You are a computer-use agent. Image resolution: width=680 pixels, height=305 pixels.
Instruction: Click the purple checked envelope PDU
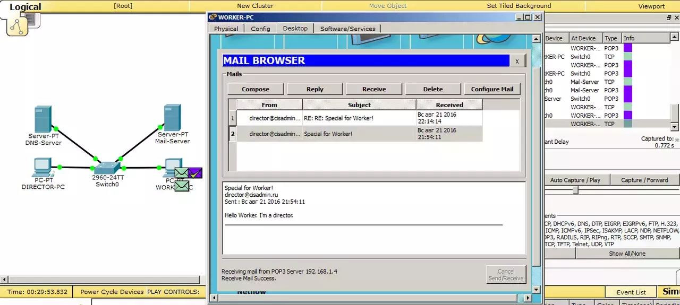tap(195, 173)
